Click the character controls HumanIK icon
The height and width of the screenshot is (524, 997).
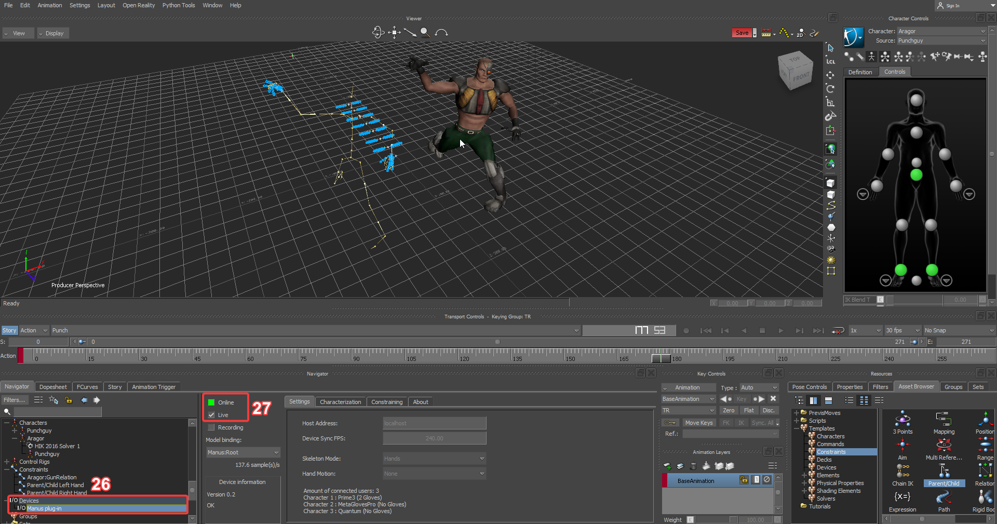pos(853,37)
